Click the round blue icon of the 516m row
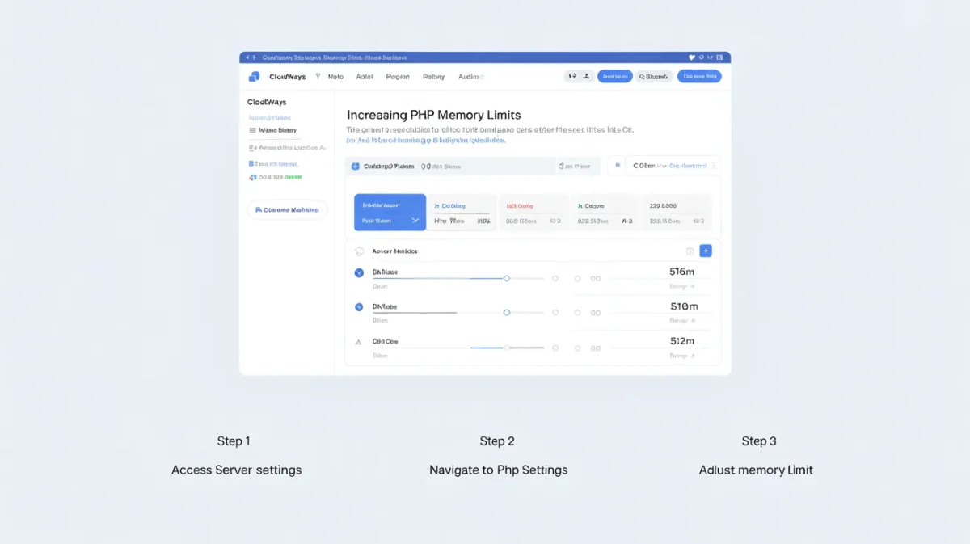 [359, 273]
